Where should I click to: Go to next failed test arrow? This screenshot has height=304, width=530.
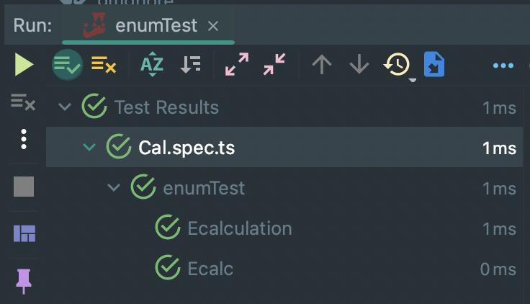tap(359, 65)
